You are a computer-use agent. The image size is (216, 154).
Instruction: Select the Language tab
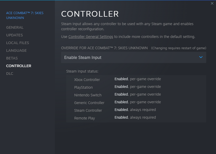(16, 50)
